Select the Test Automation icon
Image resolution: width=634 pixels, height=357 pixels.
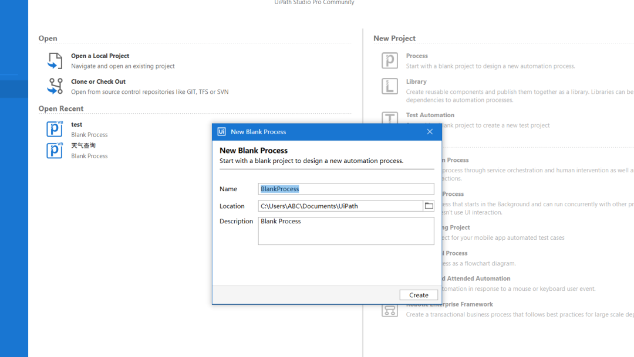(390, 117)
